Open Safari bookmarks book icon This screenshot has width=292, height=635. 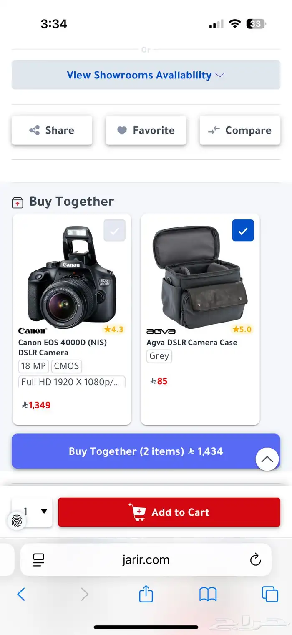click(x=208, y=594)
